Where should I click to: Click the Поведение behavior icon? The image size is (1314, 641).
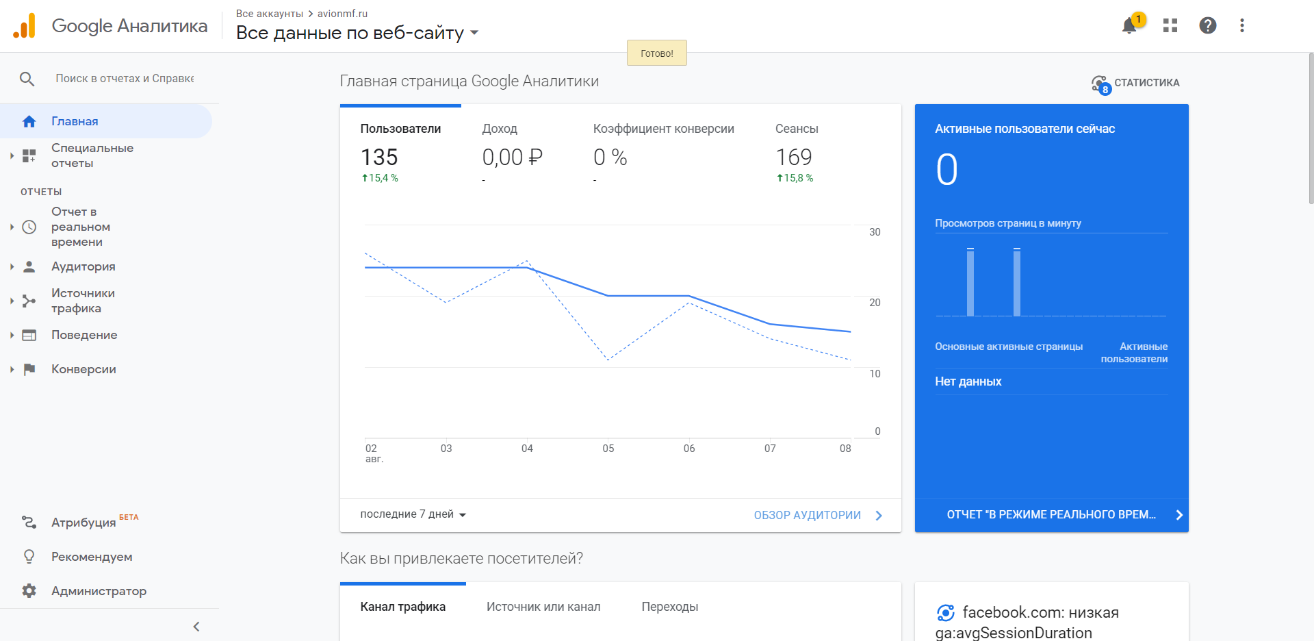tap(29, 335)
